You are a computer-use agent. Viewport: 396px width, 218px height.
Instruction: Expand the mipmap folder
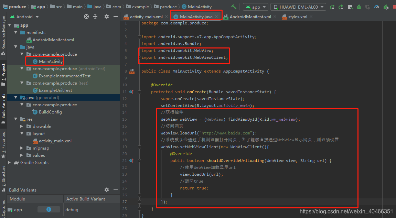[22, 148]
